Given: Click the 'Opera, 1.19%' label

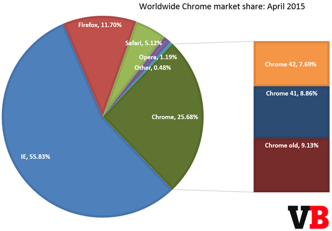Looking at the screenshot, I should point(158,57).
